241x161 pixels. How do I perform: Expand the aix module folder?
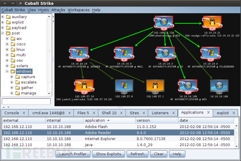(x=7, y=39)
